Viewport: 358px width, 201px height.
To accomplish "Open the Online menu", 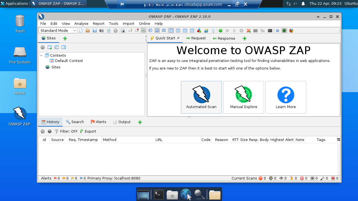I will point(145,24).
